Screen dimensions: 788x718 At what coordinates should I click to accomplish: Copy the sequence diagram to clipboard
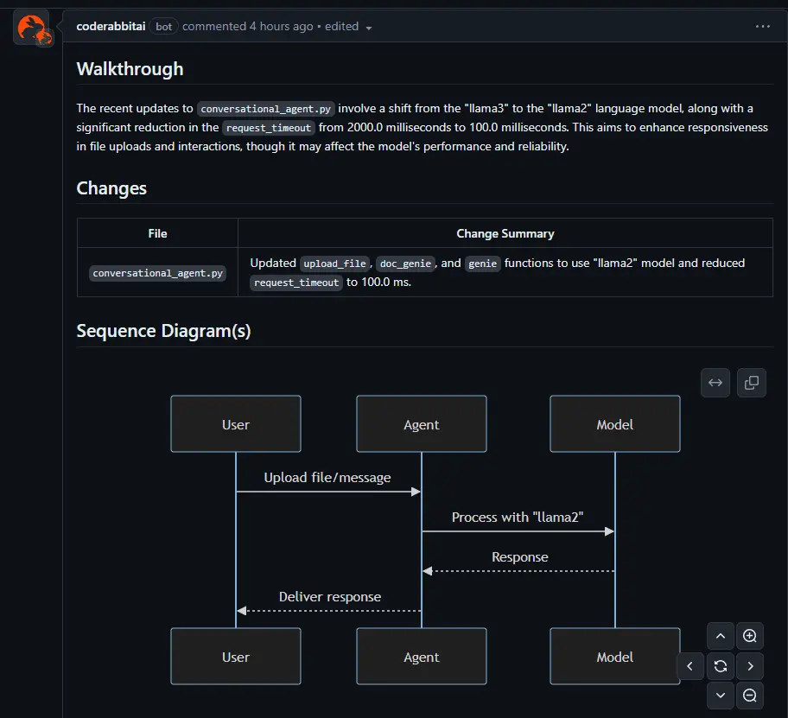[x=751, y=382]
